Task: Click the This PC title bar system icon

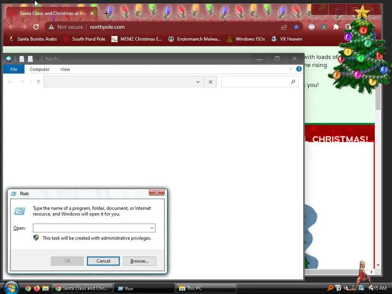Action: point(9,59)
